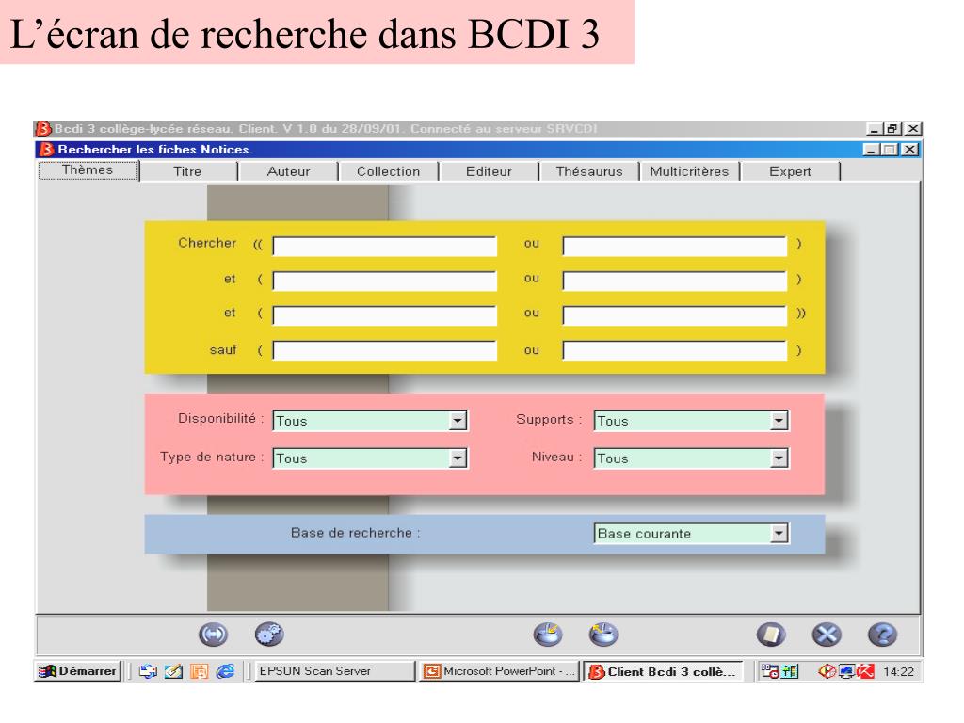Open Base de recherche dropdown
Screen dimensions: 964x723
click(x=779, y=533)
